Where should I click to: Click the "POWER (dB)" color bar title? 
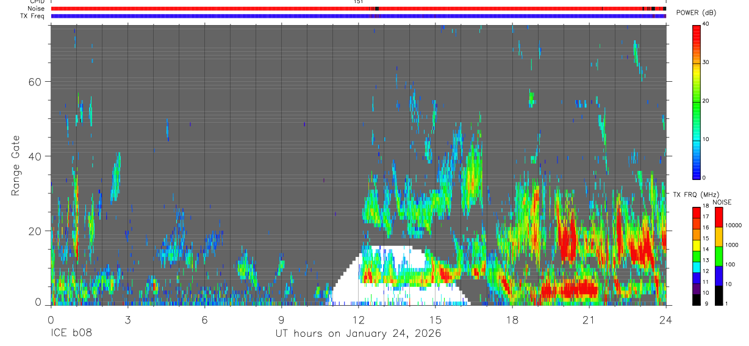click(x=697, y=13)
